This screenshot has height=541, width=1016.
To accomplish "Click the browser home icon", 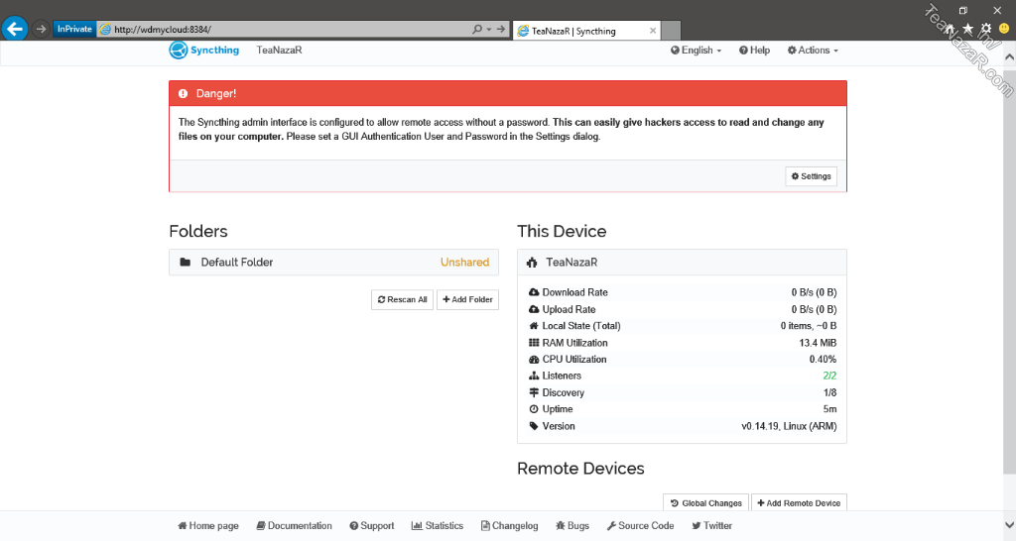I will point(950,29).
